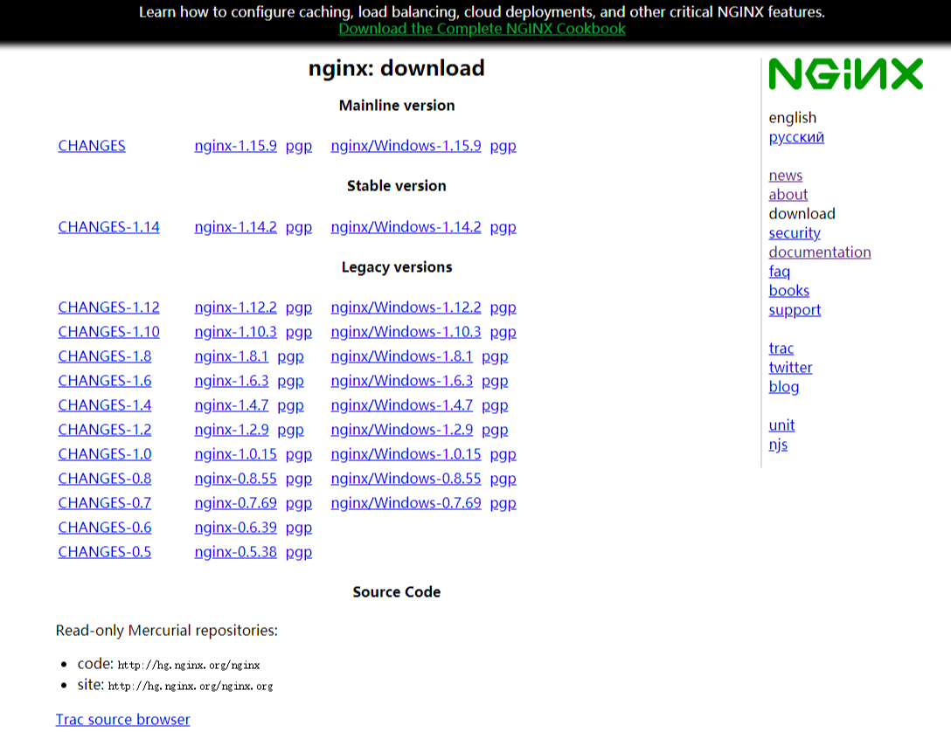Download nginx-1.15.9 source
Image resolution: width=951 pixels, height=732 pixels.
click(235, 145)
